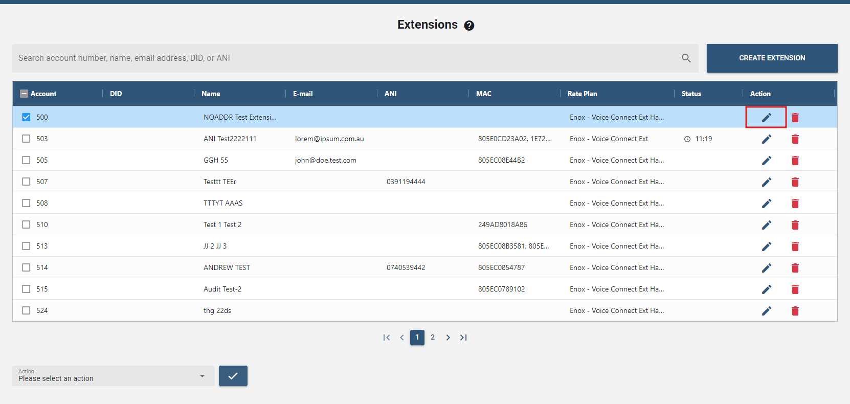Edit extension 500 with pencil icon
This screenshot has height=404, width=850.
point(766,118)
